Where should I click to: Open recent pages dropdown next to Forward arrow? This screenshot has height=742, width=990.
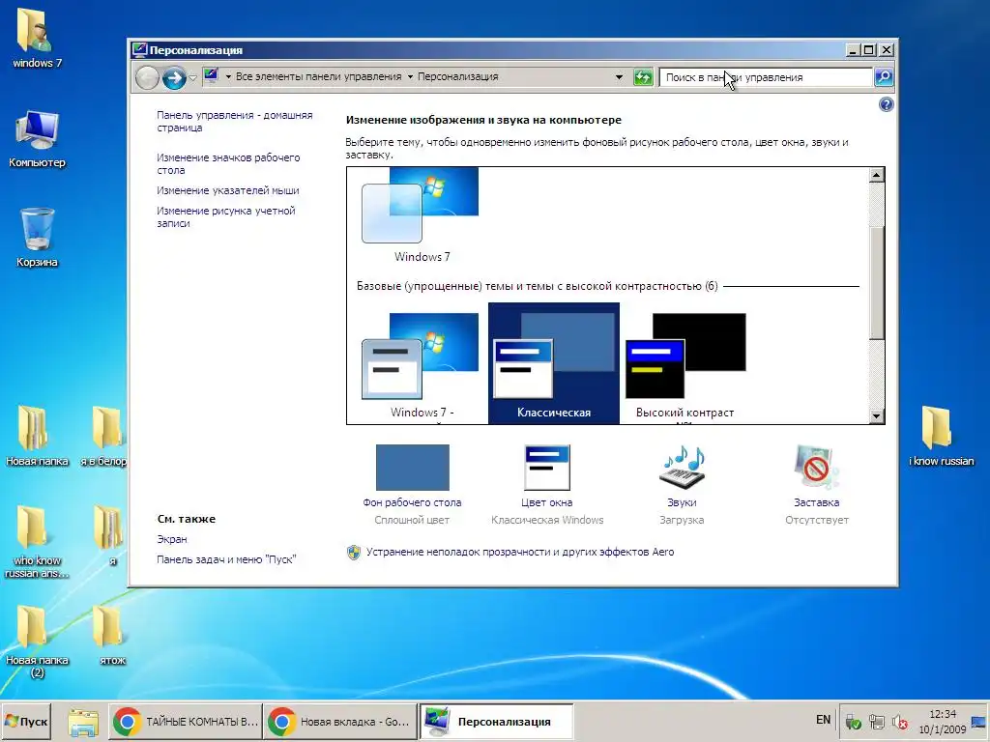pyautogui.click(x=193, y=77)
